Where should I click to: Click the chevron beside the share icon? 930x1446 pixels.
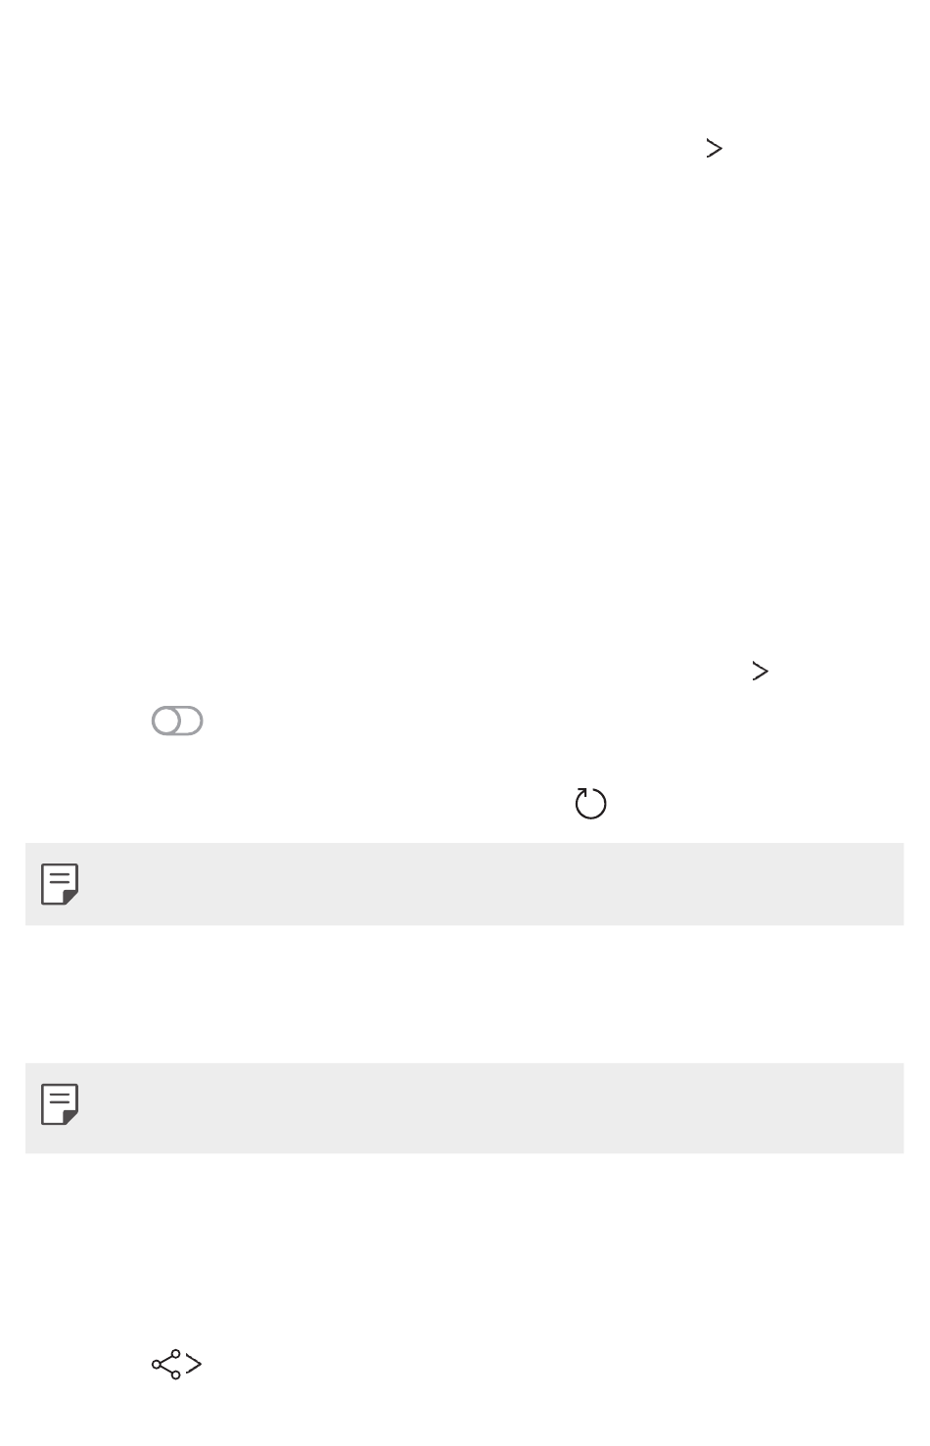coord(194,1365)
